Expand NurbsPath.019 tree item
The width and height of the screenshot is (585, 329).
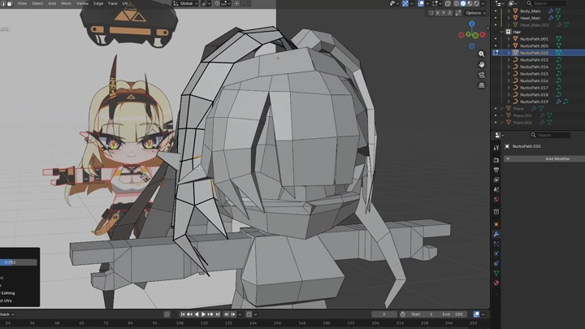point(509,102)
